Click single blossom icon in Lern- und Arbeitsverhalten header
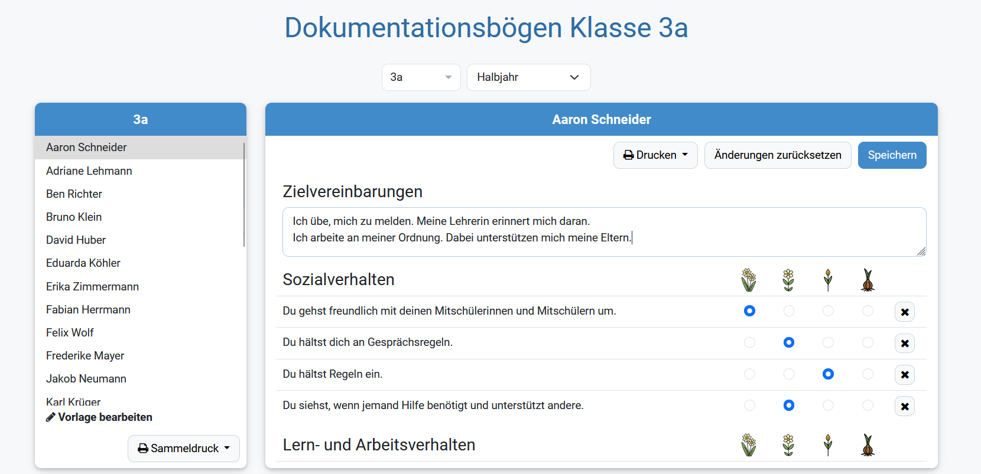 [x=788, y=445]
